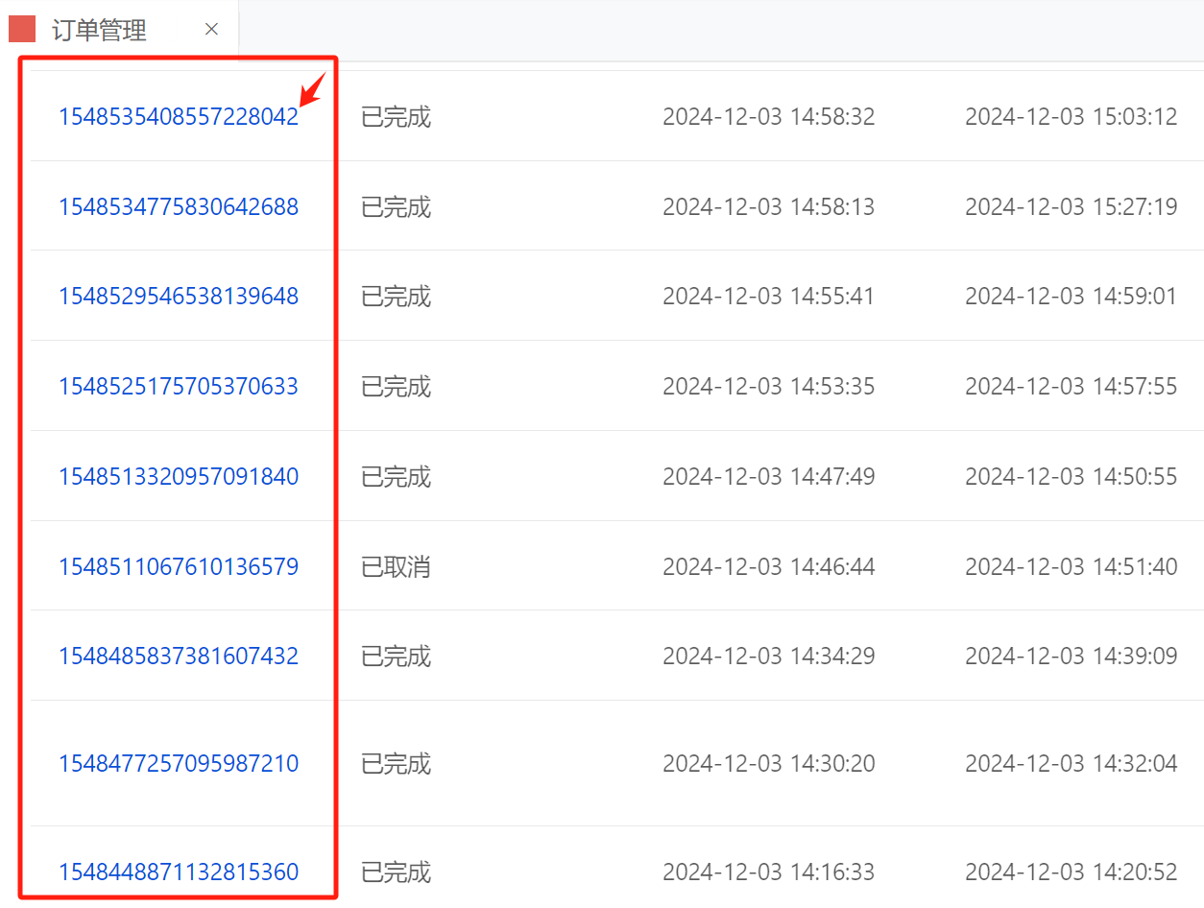
Task: Click the time 2024-12-03 14:57:55
Action: tap(1072, 387)
